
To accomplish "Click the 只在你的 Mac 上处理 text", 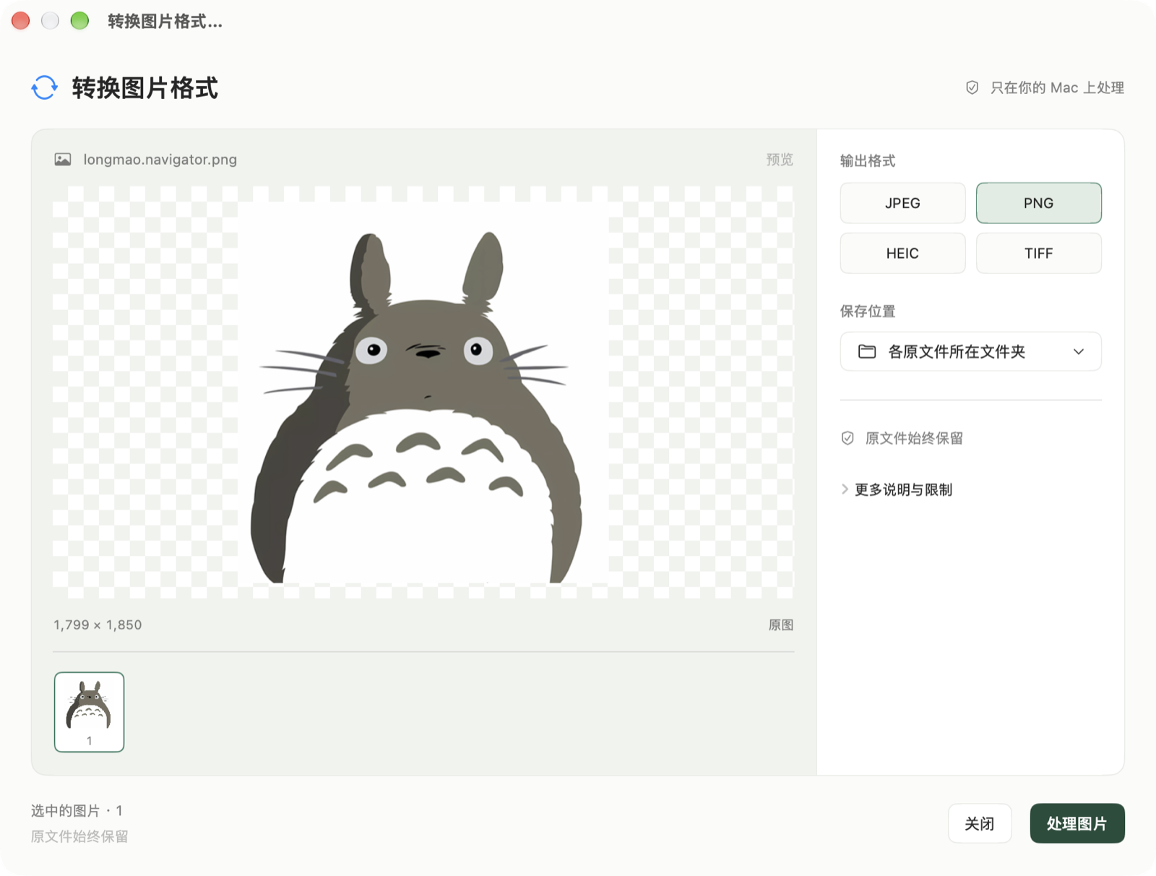I will tap(1057, 87).
